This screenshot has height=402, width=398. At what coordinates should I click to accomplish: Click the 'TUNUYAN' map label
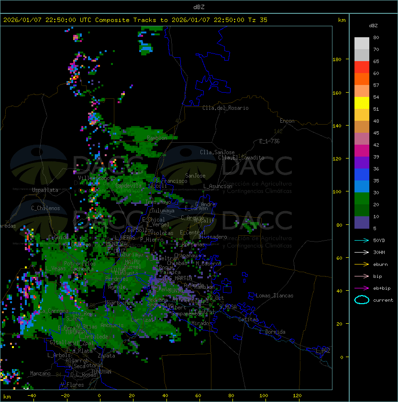(x=101, y=372)
